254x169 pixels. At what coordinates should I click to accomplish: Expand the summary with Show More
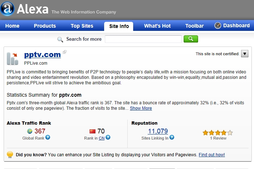[141, 108]
